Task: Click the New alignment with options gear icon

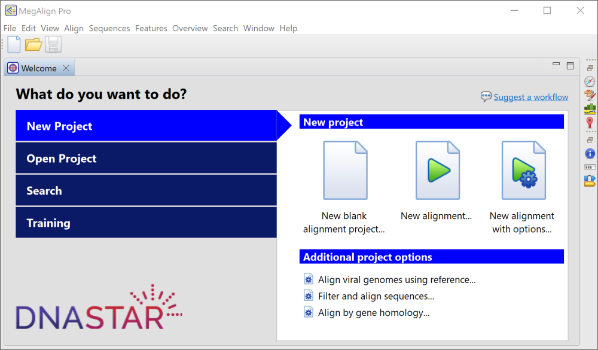Action: point(524,171)
